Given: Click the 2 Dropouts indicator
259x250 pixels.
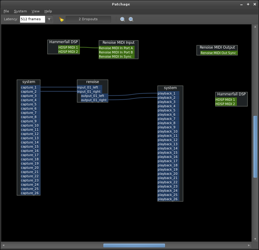Looking at the screenshot, I should pos(88,19).
